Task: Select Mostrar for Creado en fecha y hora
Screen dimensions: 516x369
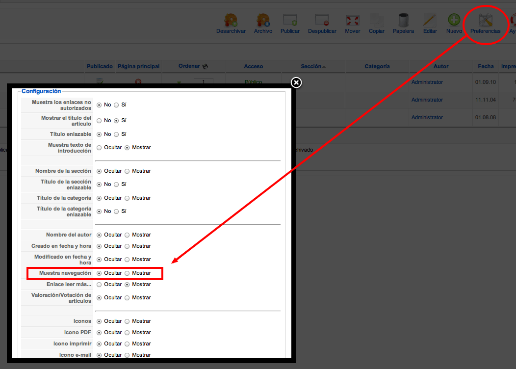Action: click(x=127, y=246)
